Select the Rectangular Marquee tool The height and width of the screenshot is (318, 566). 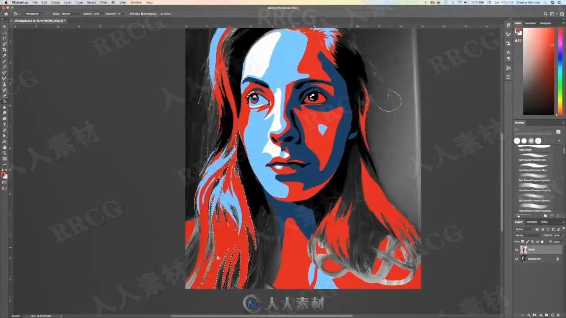click(x=4, y=33)
